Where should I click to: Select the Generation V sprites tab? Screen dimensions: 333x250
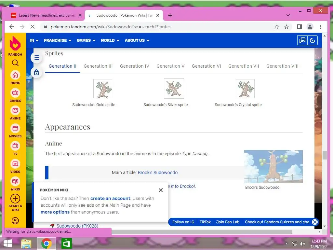pos(170,66)
